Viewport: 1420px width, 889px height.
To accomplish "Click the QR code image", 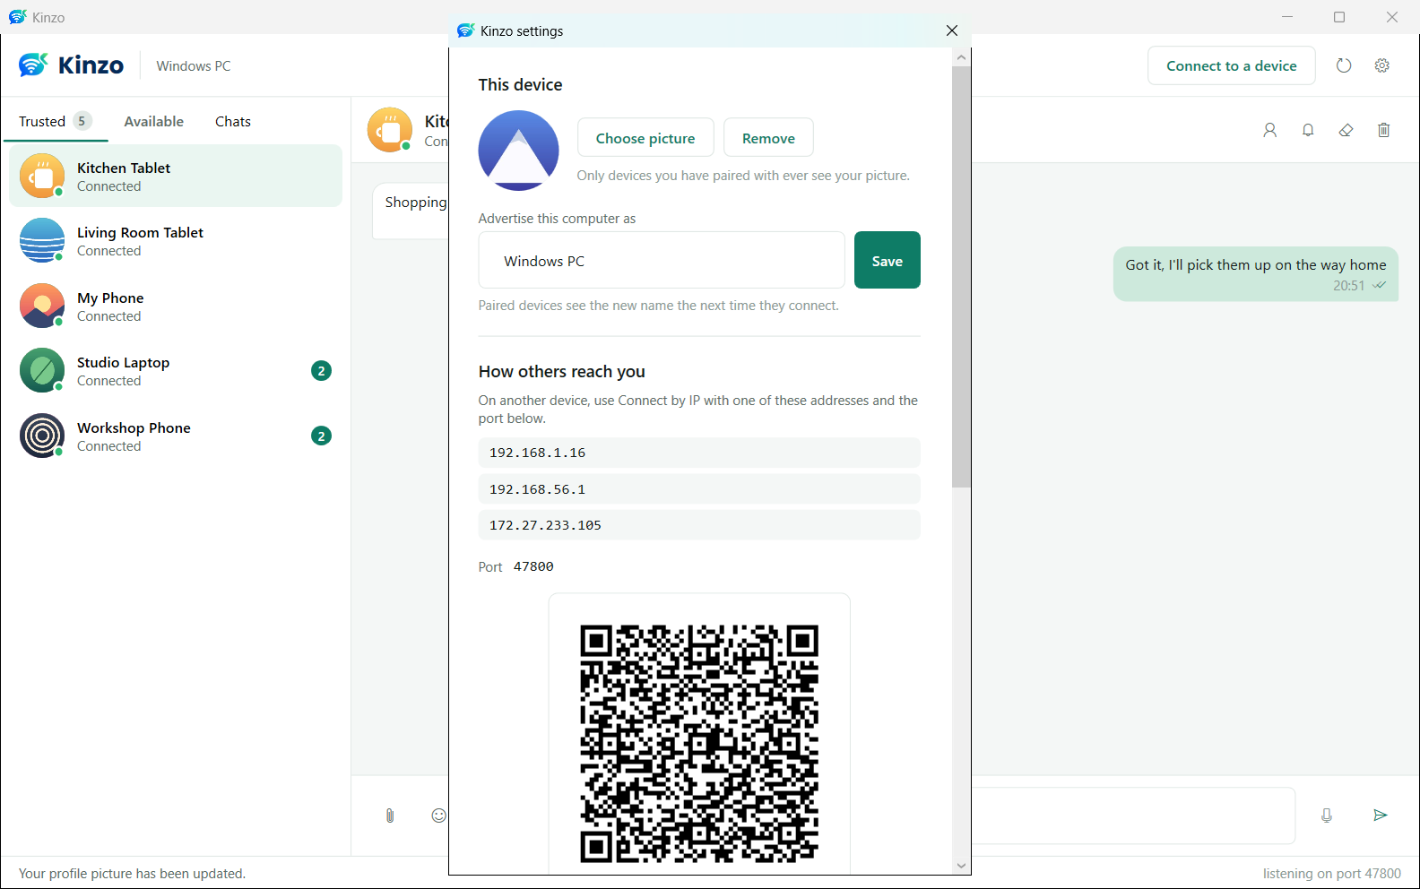I will [x=699, y=743].
